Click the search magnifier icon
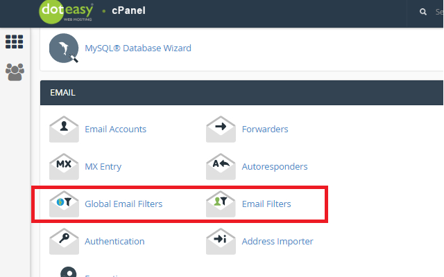This screenshot has height=277, width=444. [423, 12]
